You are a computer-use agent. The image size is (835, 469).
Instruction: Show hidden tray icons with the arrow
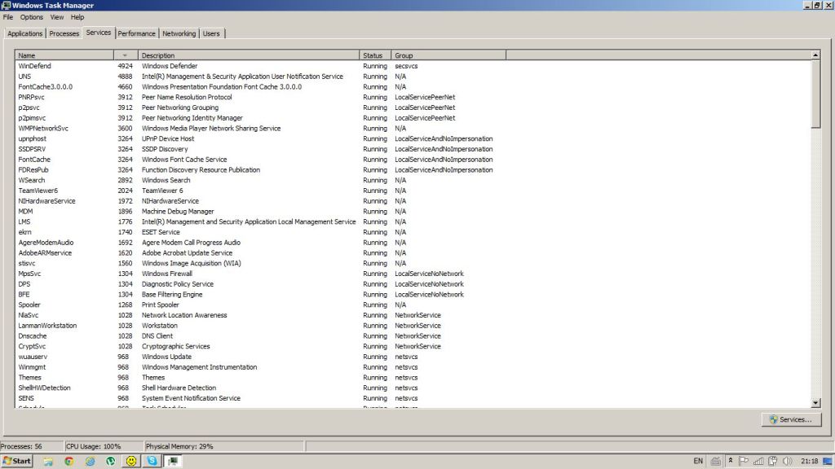pyautogui.click(x=730, y=461)
